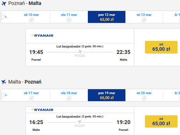Screen dimensions: 180x135
Task: Click the no-flight icon under wt 13 mar
Action: pyautogui.click(x=144, y=20)
